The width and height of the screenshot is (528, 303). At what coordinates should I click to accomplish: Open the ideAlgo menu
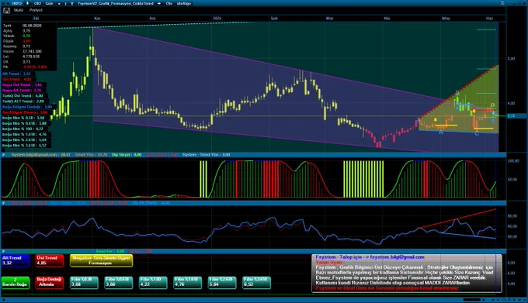184,3
